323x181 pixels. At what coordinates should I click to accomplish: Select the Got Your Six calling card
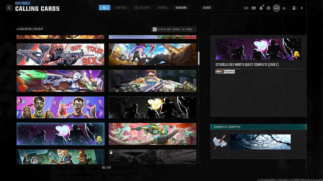(60, 54)
